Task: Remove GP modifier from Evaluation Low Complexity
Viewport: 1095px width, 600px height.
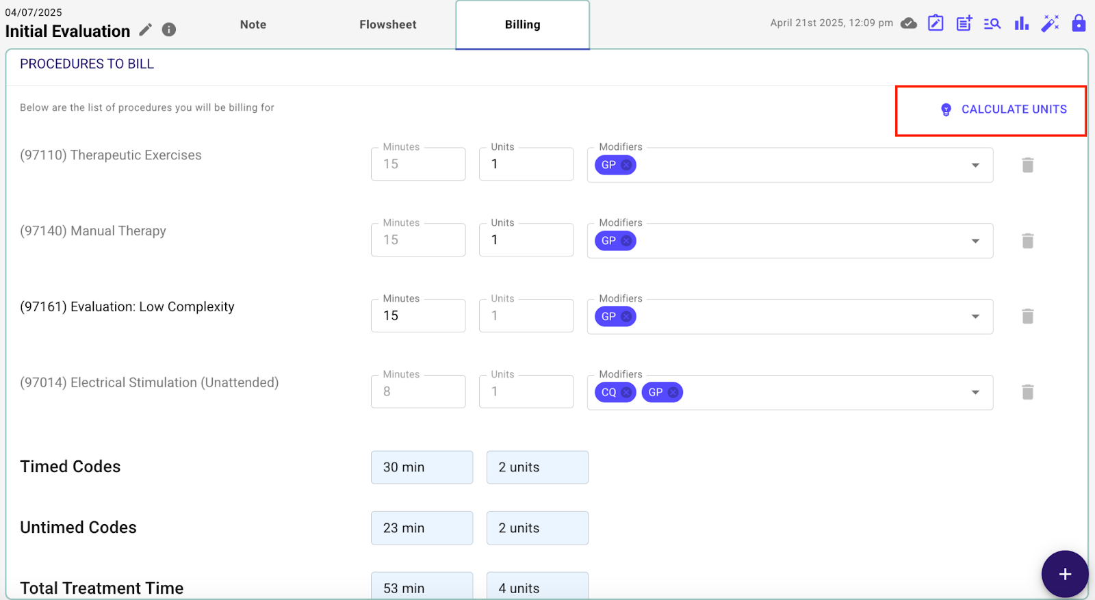Action: click(x=626, y=317)
